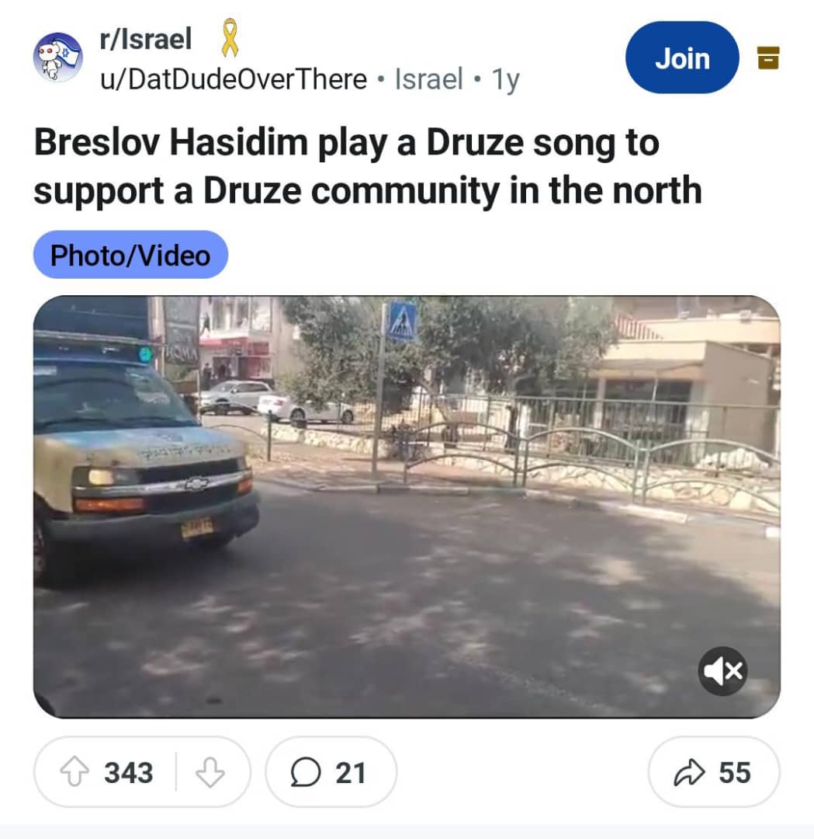Click the share arrow icon
Image resolution: width=814 pixels, height=839 pixels.
point(690,772)
